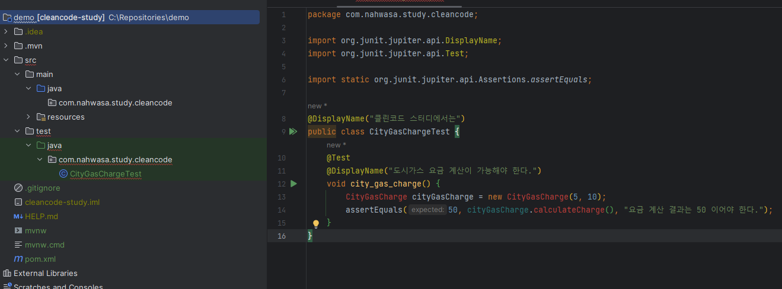Collapse the java folder under test
The width and height of the screenshot is (782, 289).
tap(29, 145)
